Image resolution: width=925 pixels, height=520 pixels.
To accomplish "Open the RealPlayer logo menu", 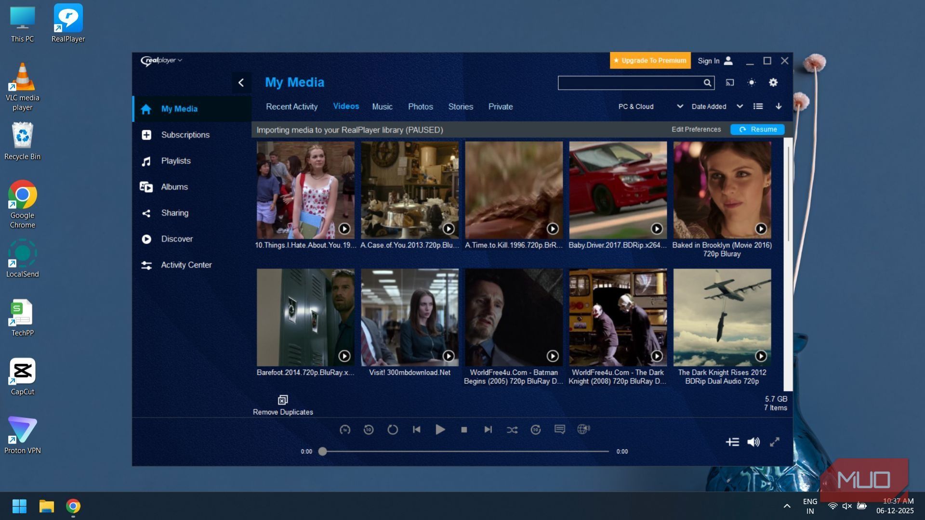I will coord(161,61).
